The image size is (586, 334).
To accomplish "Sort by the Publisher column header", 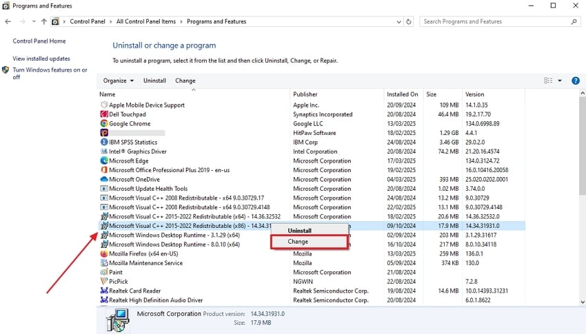I will [336, 94].
